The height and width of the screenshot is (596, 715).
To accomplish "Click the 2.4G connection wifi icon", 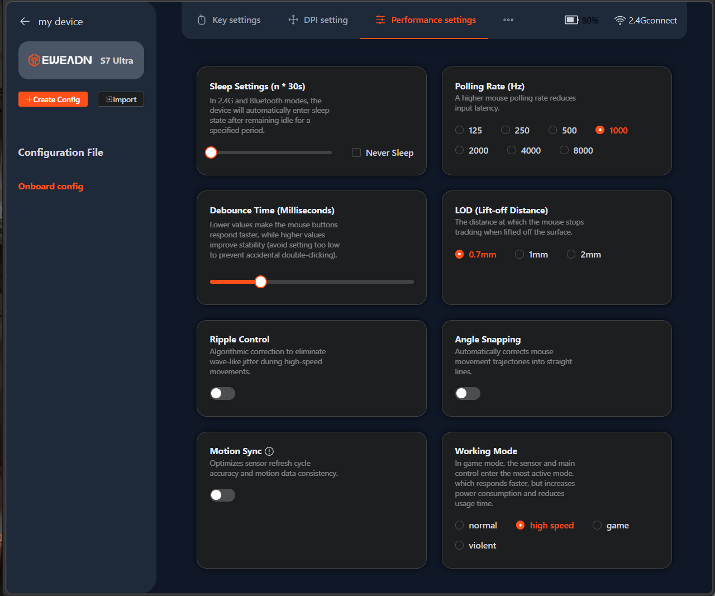I will tap(619, 21).
